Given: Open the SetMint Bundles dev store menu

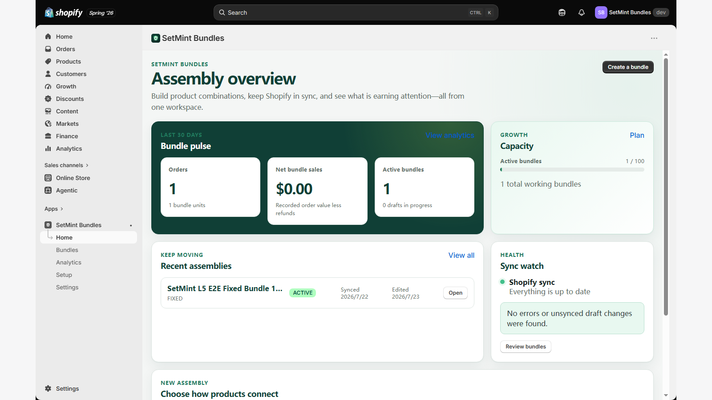Looking at the screenshot, I should [632, 12].
